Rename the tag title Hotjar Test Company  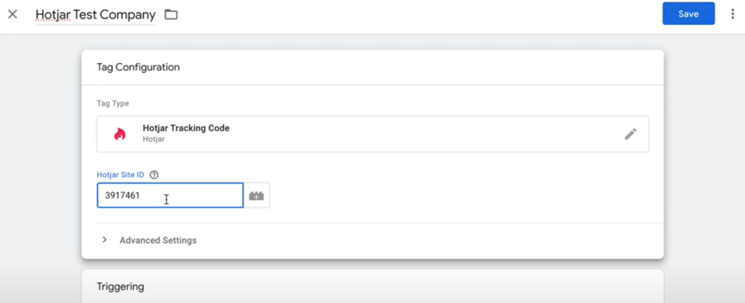[x=95, y=15]
